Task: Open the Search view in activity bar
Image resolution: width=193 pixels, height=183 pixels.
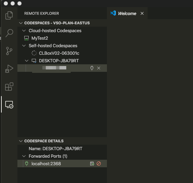Action: (9, 33)
